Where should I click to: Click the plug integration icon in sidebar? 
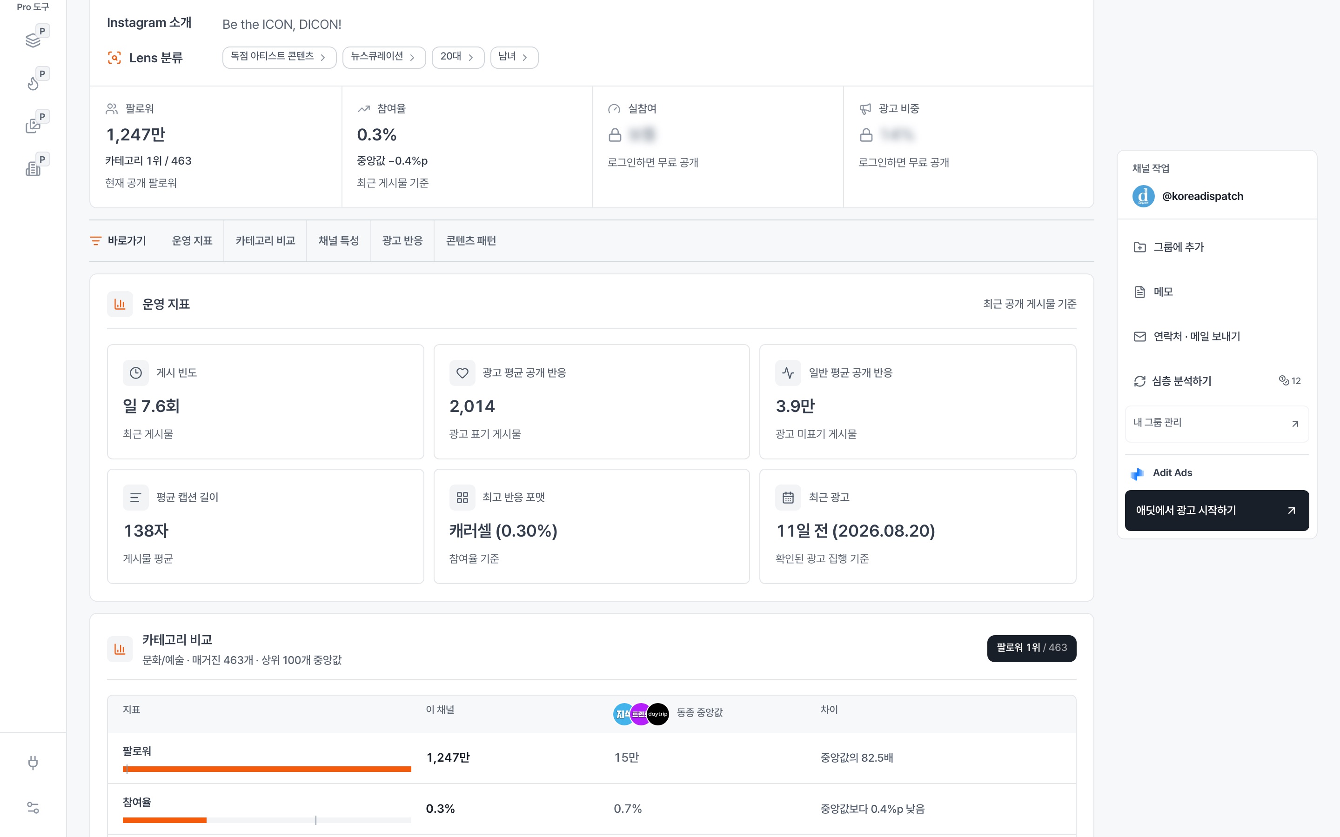tap(33, 763)
